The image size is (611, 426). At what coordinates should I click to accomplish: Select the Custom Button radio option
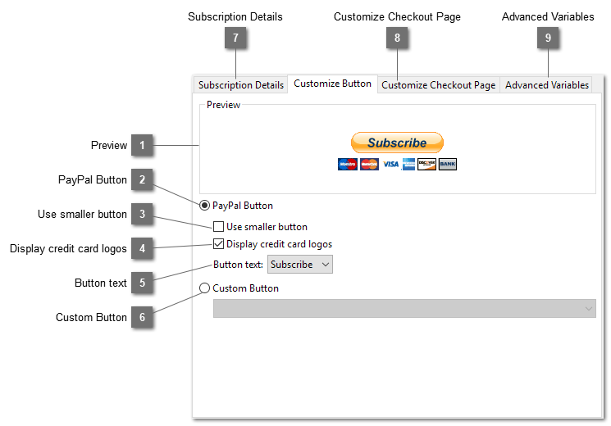(204, 288)
